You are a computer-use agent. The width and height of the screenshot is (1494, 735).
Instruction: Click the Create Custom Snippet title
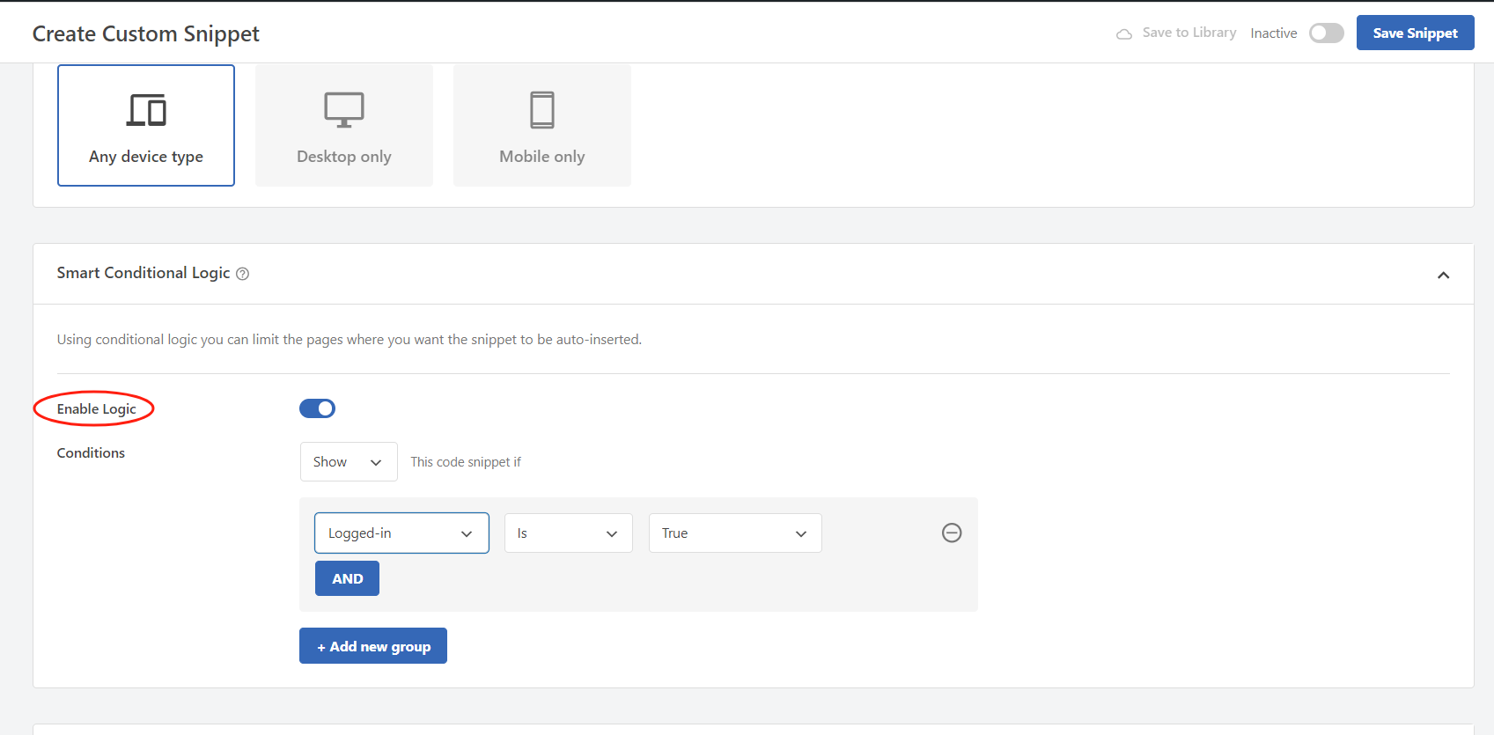click(x=146, y=33)
